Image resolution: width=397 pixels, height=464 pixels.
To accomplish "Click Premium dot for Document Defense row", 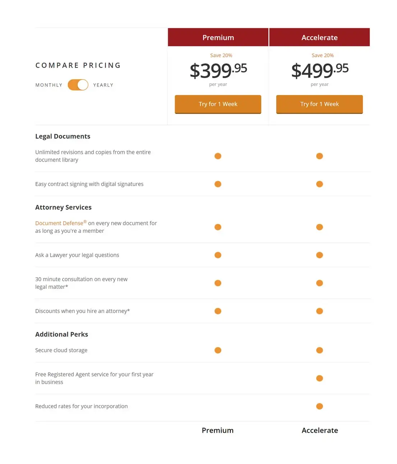I will click(x=218, y=227).
